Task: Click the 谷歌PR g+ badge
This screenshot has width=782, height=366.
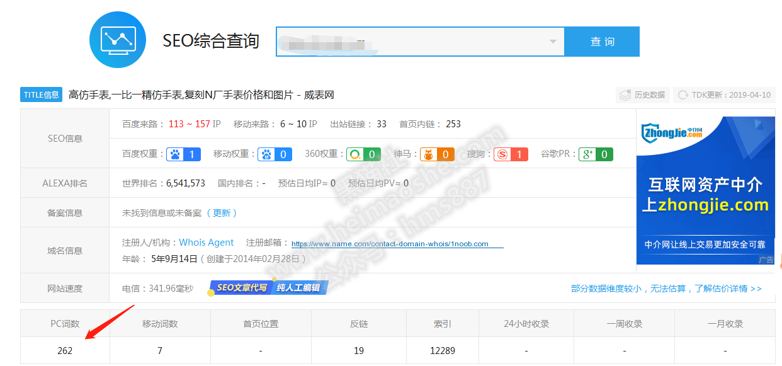Action: point(596,154)
